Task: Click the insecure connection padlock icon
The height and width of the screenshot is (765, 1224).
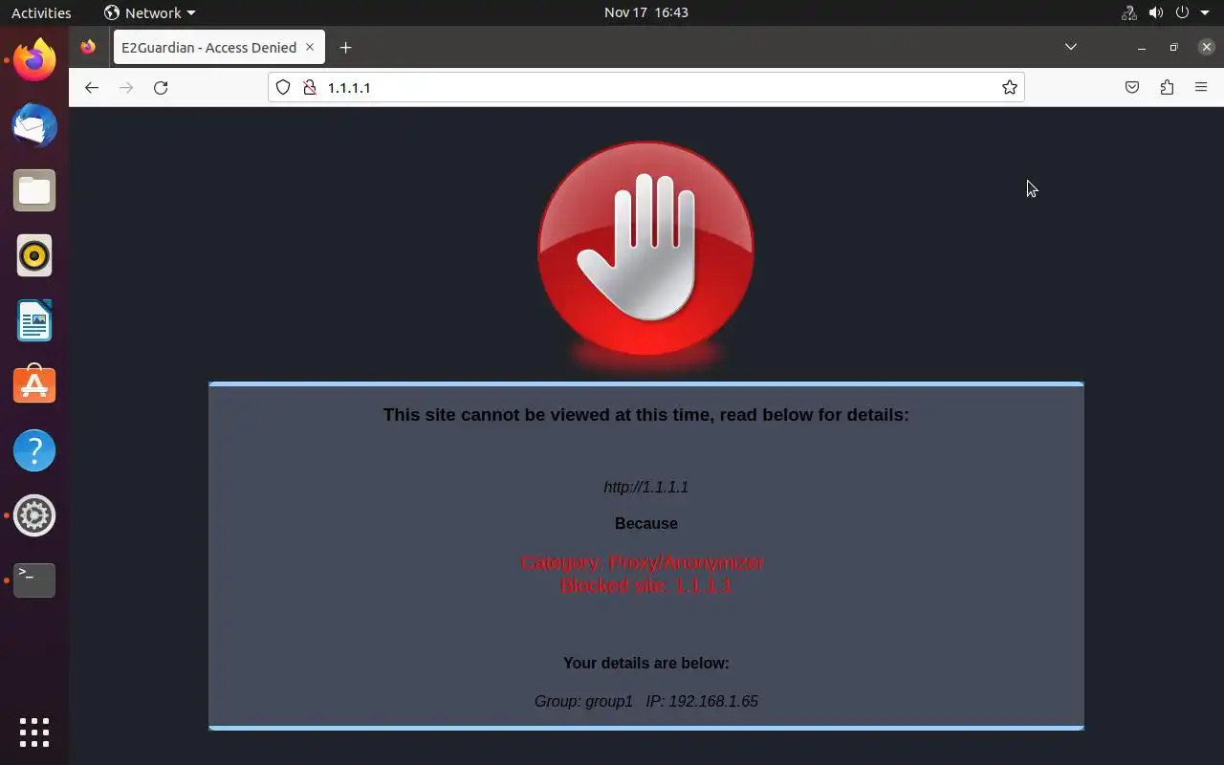Action: [309, 87]
